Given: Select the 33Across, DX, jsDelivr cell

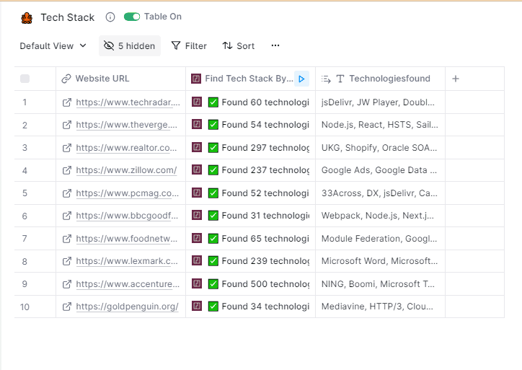Looking at the screenshot, I should (x=380, y=193).
